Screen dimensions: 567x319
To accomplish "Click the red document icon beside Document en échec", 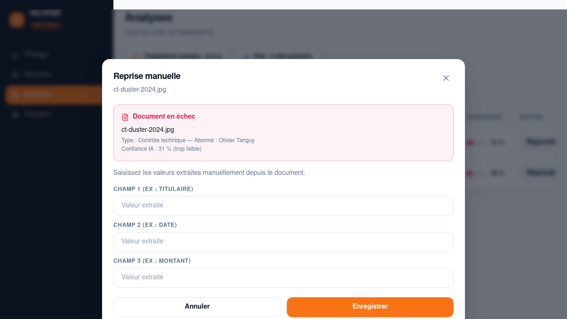I will point(125,117).
